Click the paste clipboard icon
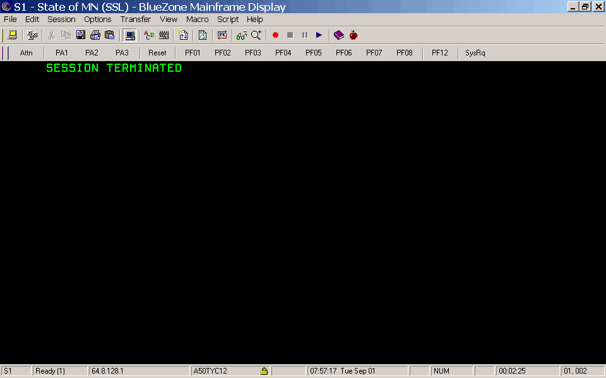The width and height of the screenshot is (606, 378). coord(110,35)
